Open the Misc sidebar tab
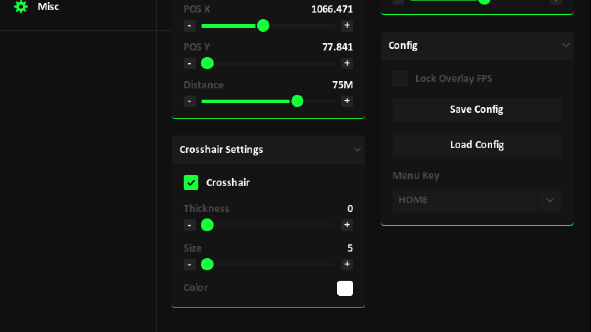Viewport: 591px width, 332px height. [x=48, y=7]
